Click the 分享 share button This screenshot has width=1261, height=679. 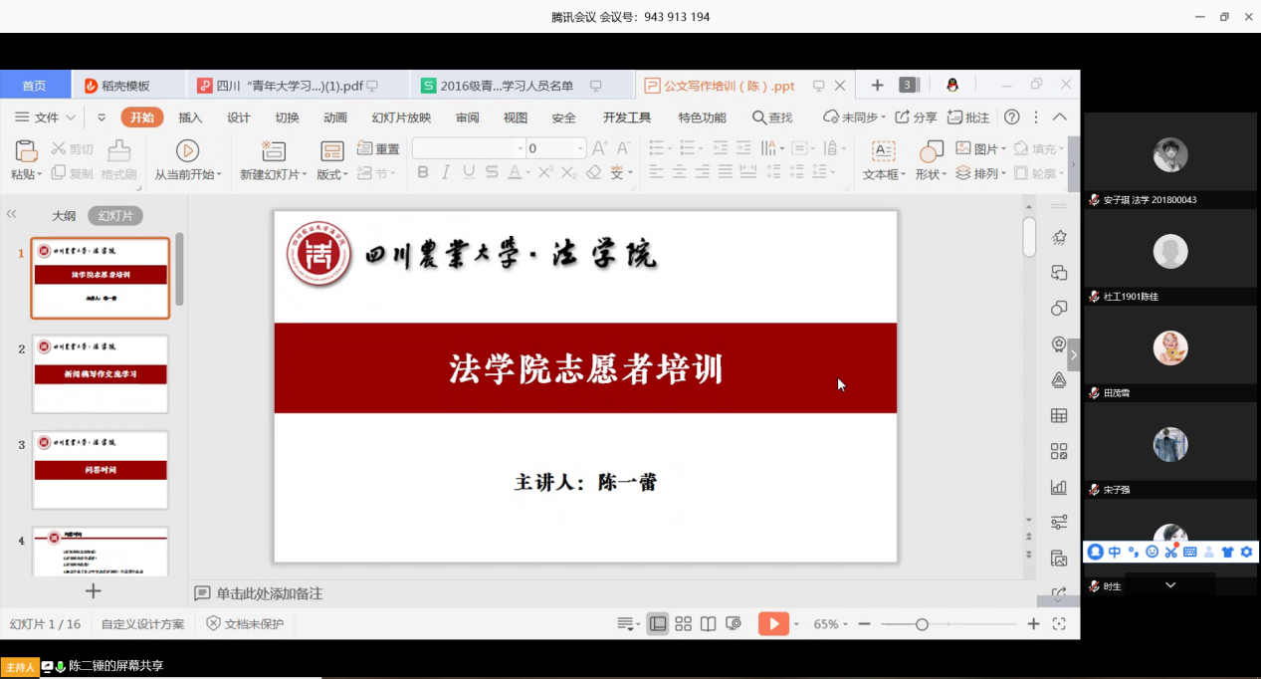(917, 117)
